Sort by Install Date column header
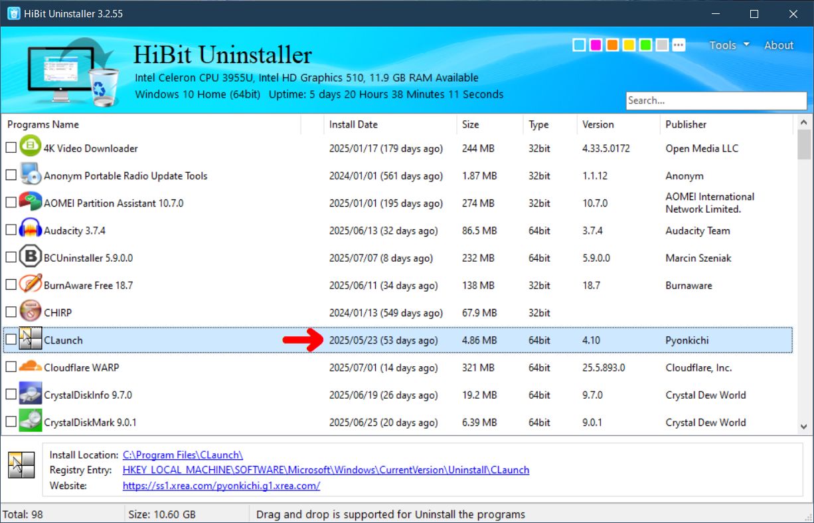Screen dimensions: 814x523 click(390, 124)
